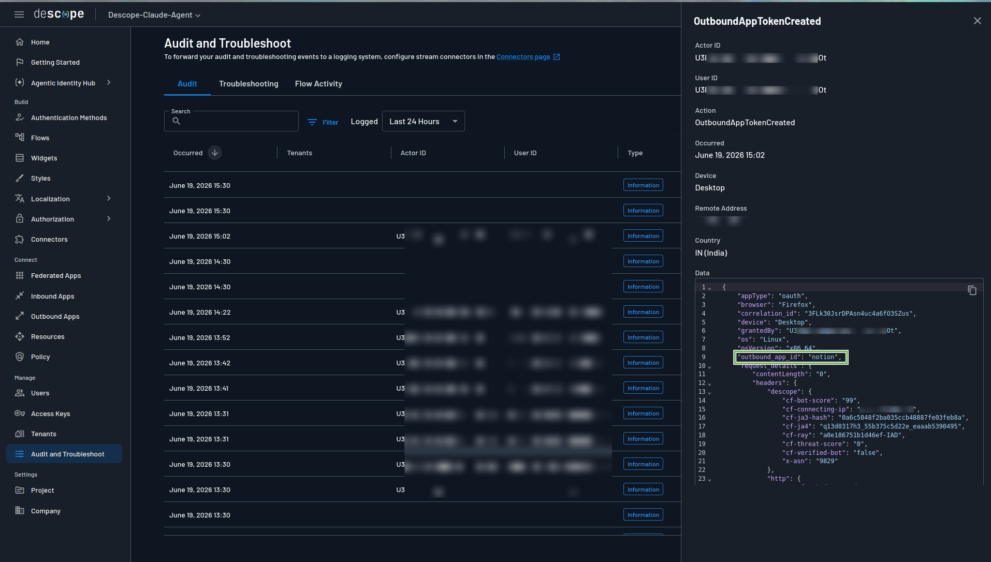
Task: Click the Localization translate icon
Action: 20,199
